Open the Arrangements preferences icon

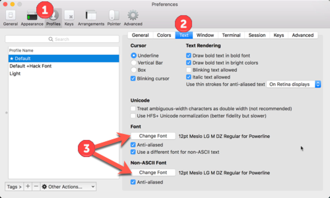click(91, 18)
